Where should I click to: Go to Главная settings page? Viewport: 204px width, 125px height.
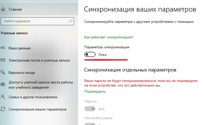click(15, 10)
